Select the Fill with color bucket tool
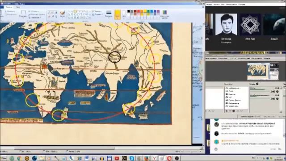Image resolution: width=286 pixels, height=161 pixels. click(53, 13)
